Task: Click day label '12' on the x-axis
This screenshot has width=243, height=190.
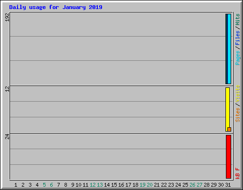Action: click(x=93, y=185)
